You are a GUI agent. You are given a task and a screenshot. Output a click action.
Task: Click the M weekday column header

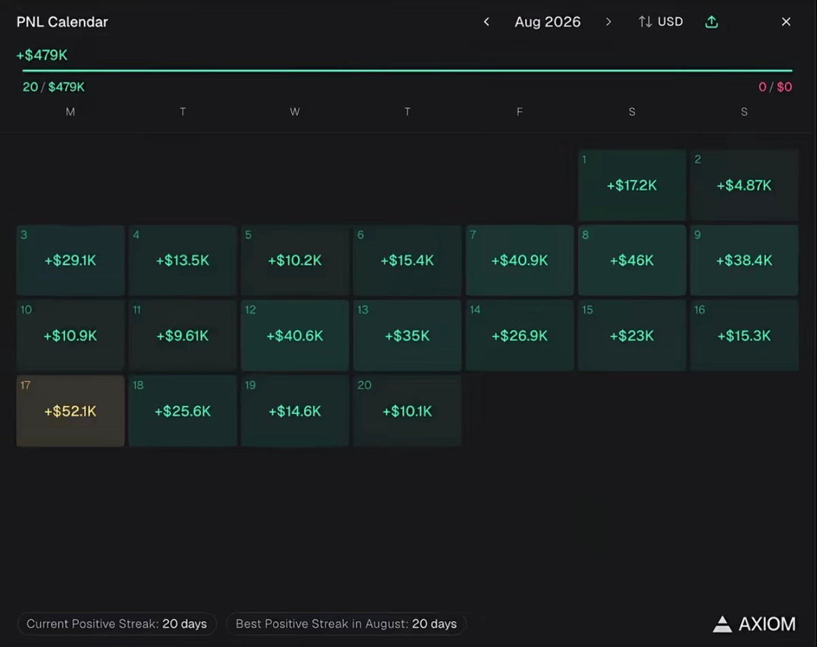pos(70,112)
